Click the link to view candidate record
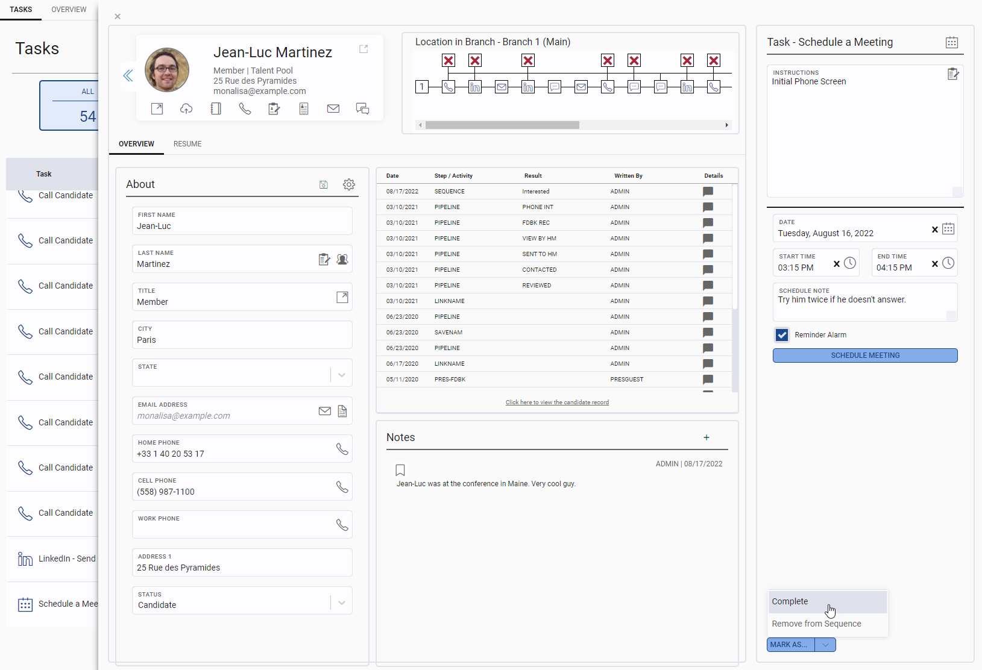This screenshot has height=670, width=982. click(x=557, y=402)
